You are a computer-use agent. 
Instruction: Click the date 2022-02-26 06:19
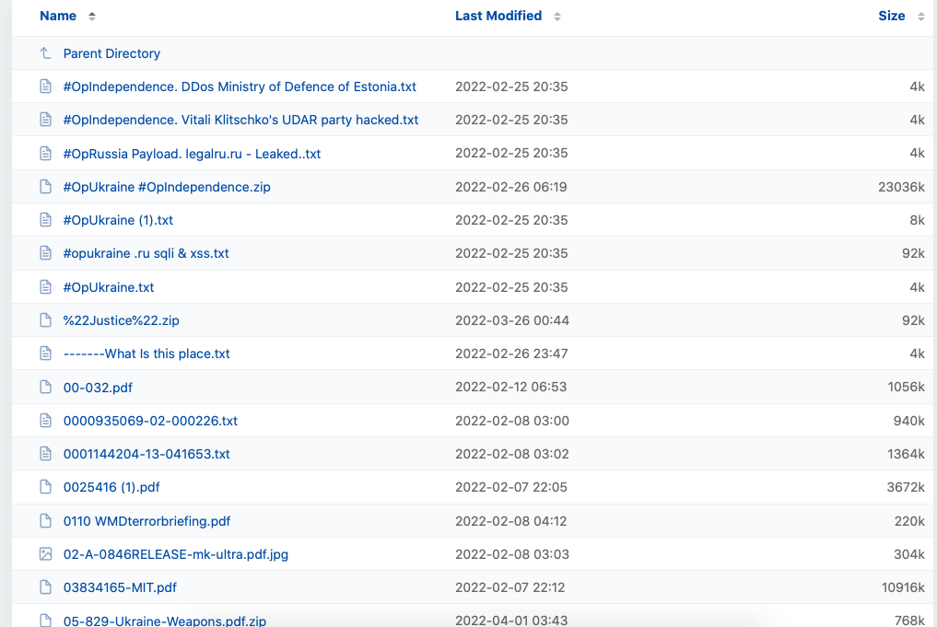pyautogui.click(x=511, y=187)
